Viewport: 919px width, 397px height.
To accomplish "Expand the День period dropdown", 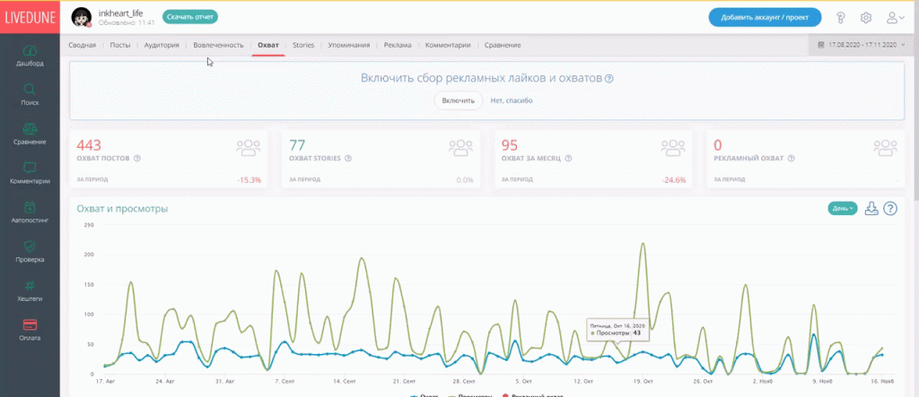I will [843, 209].
